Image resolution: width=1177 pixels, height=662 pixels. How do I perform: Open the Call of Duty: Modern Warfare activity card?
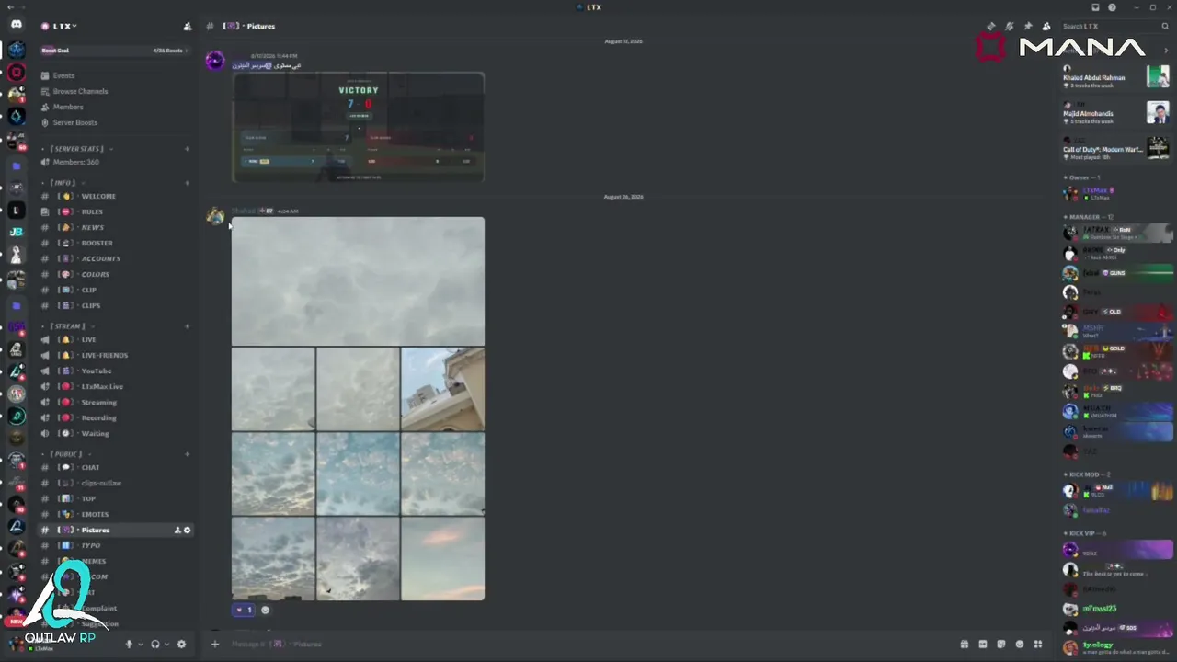1116,149
